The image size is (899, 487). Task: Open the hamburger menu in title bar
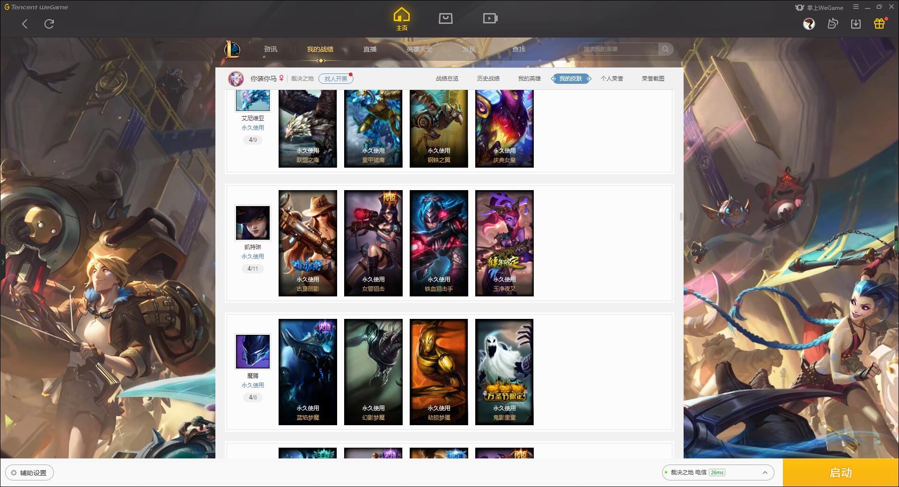pos(856,7)
